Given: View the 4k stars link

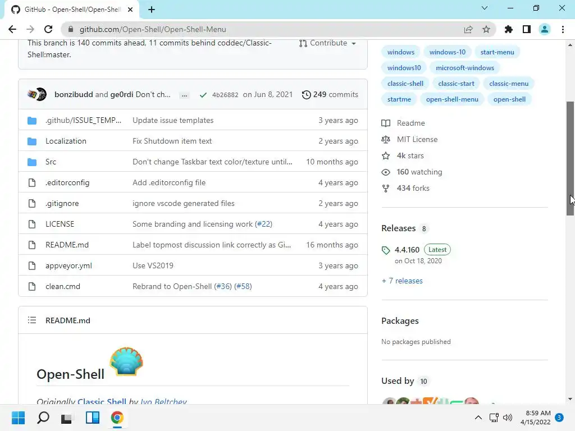Looking at the screenshot, I should (x=403, y=156).
